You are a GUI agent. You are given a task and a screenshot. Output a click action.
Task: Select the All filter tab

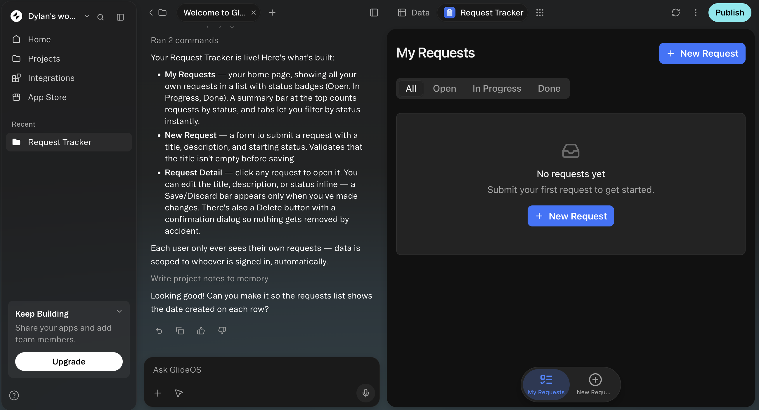(411, 88)
